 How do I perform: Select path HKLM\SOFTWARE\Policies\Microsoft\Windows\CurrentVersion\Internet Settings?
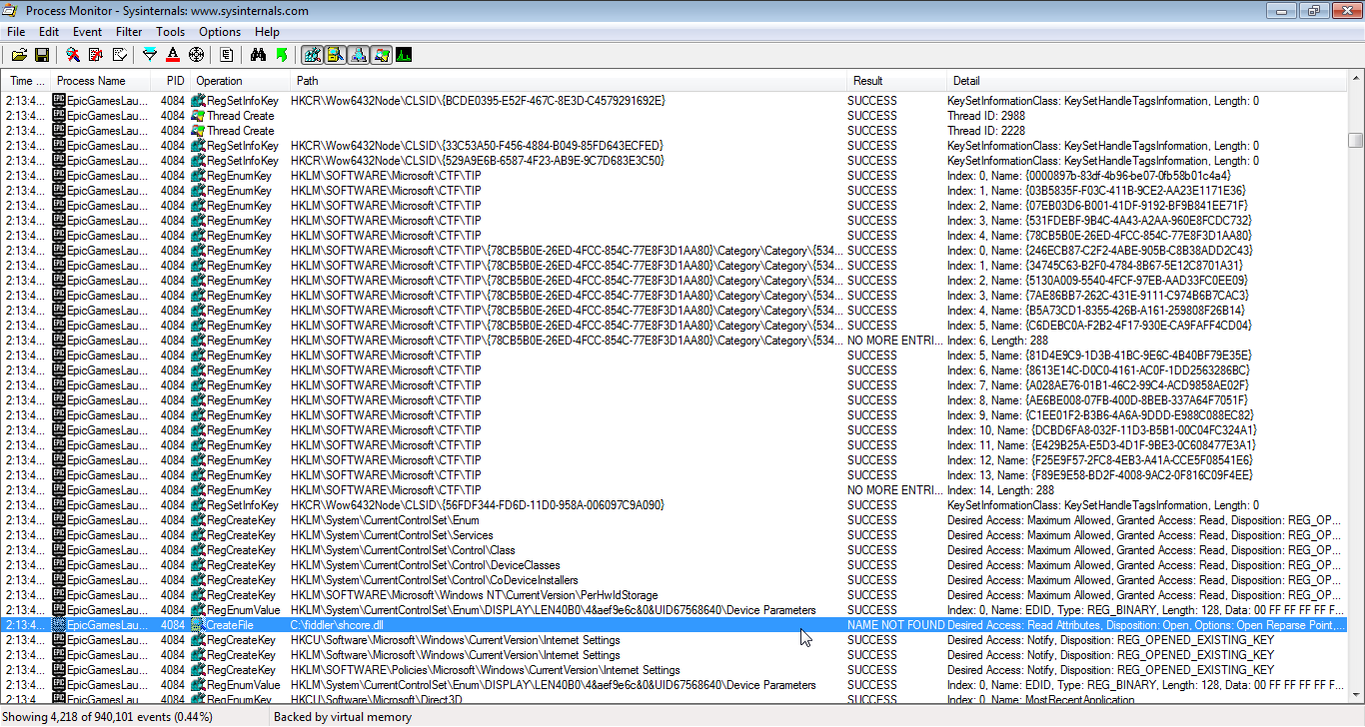pyautogui.click(x=486, y=670)
